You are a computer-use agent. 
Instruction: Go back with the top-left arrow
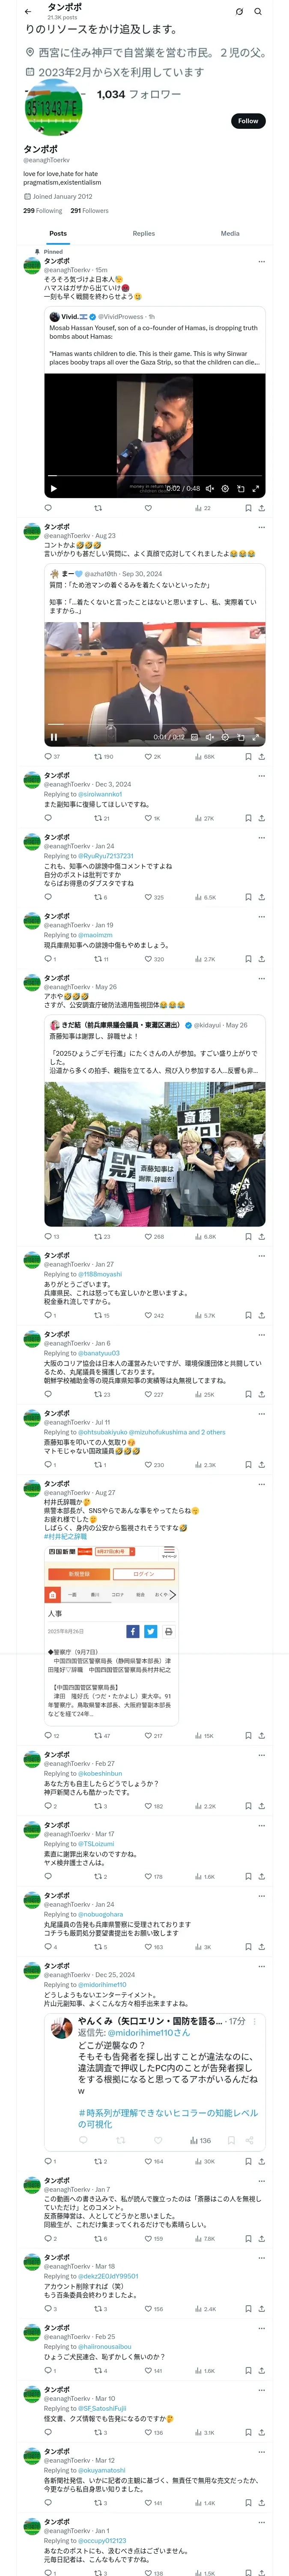coord(28,11)
